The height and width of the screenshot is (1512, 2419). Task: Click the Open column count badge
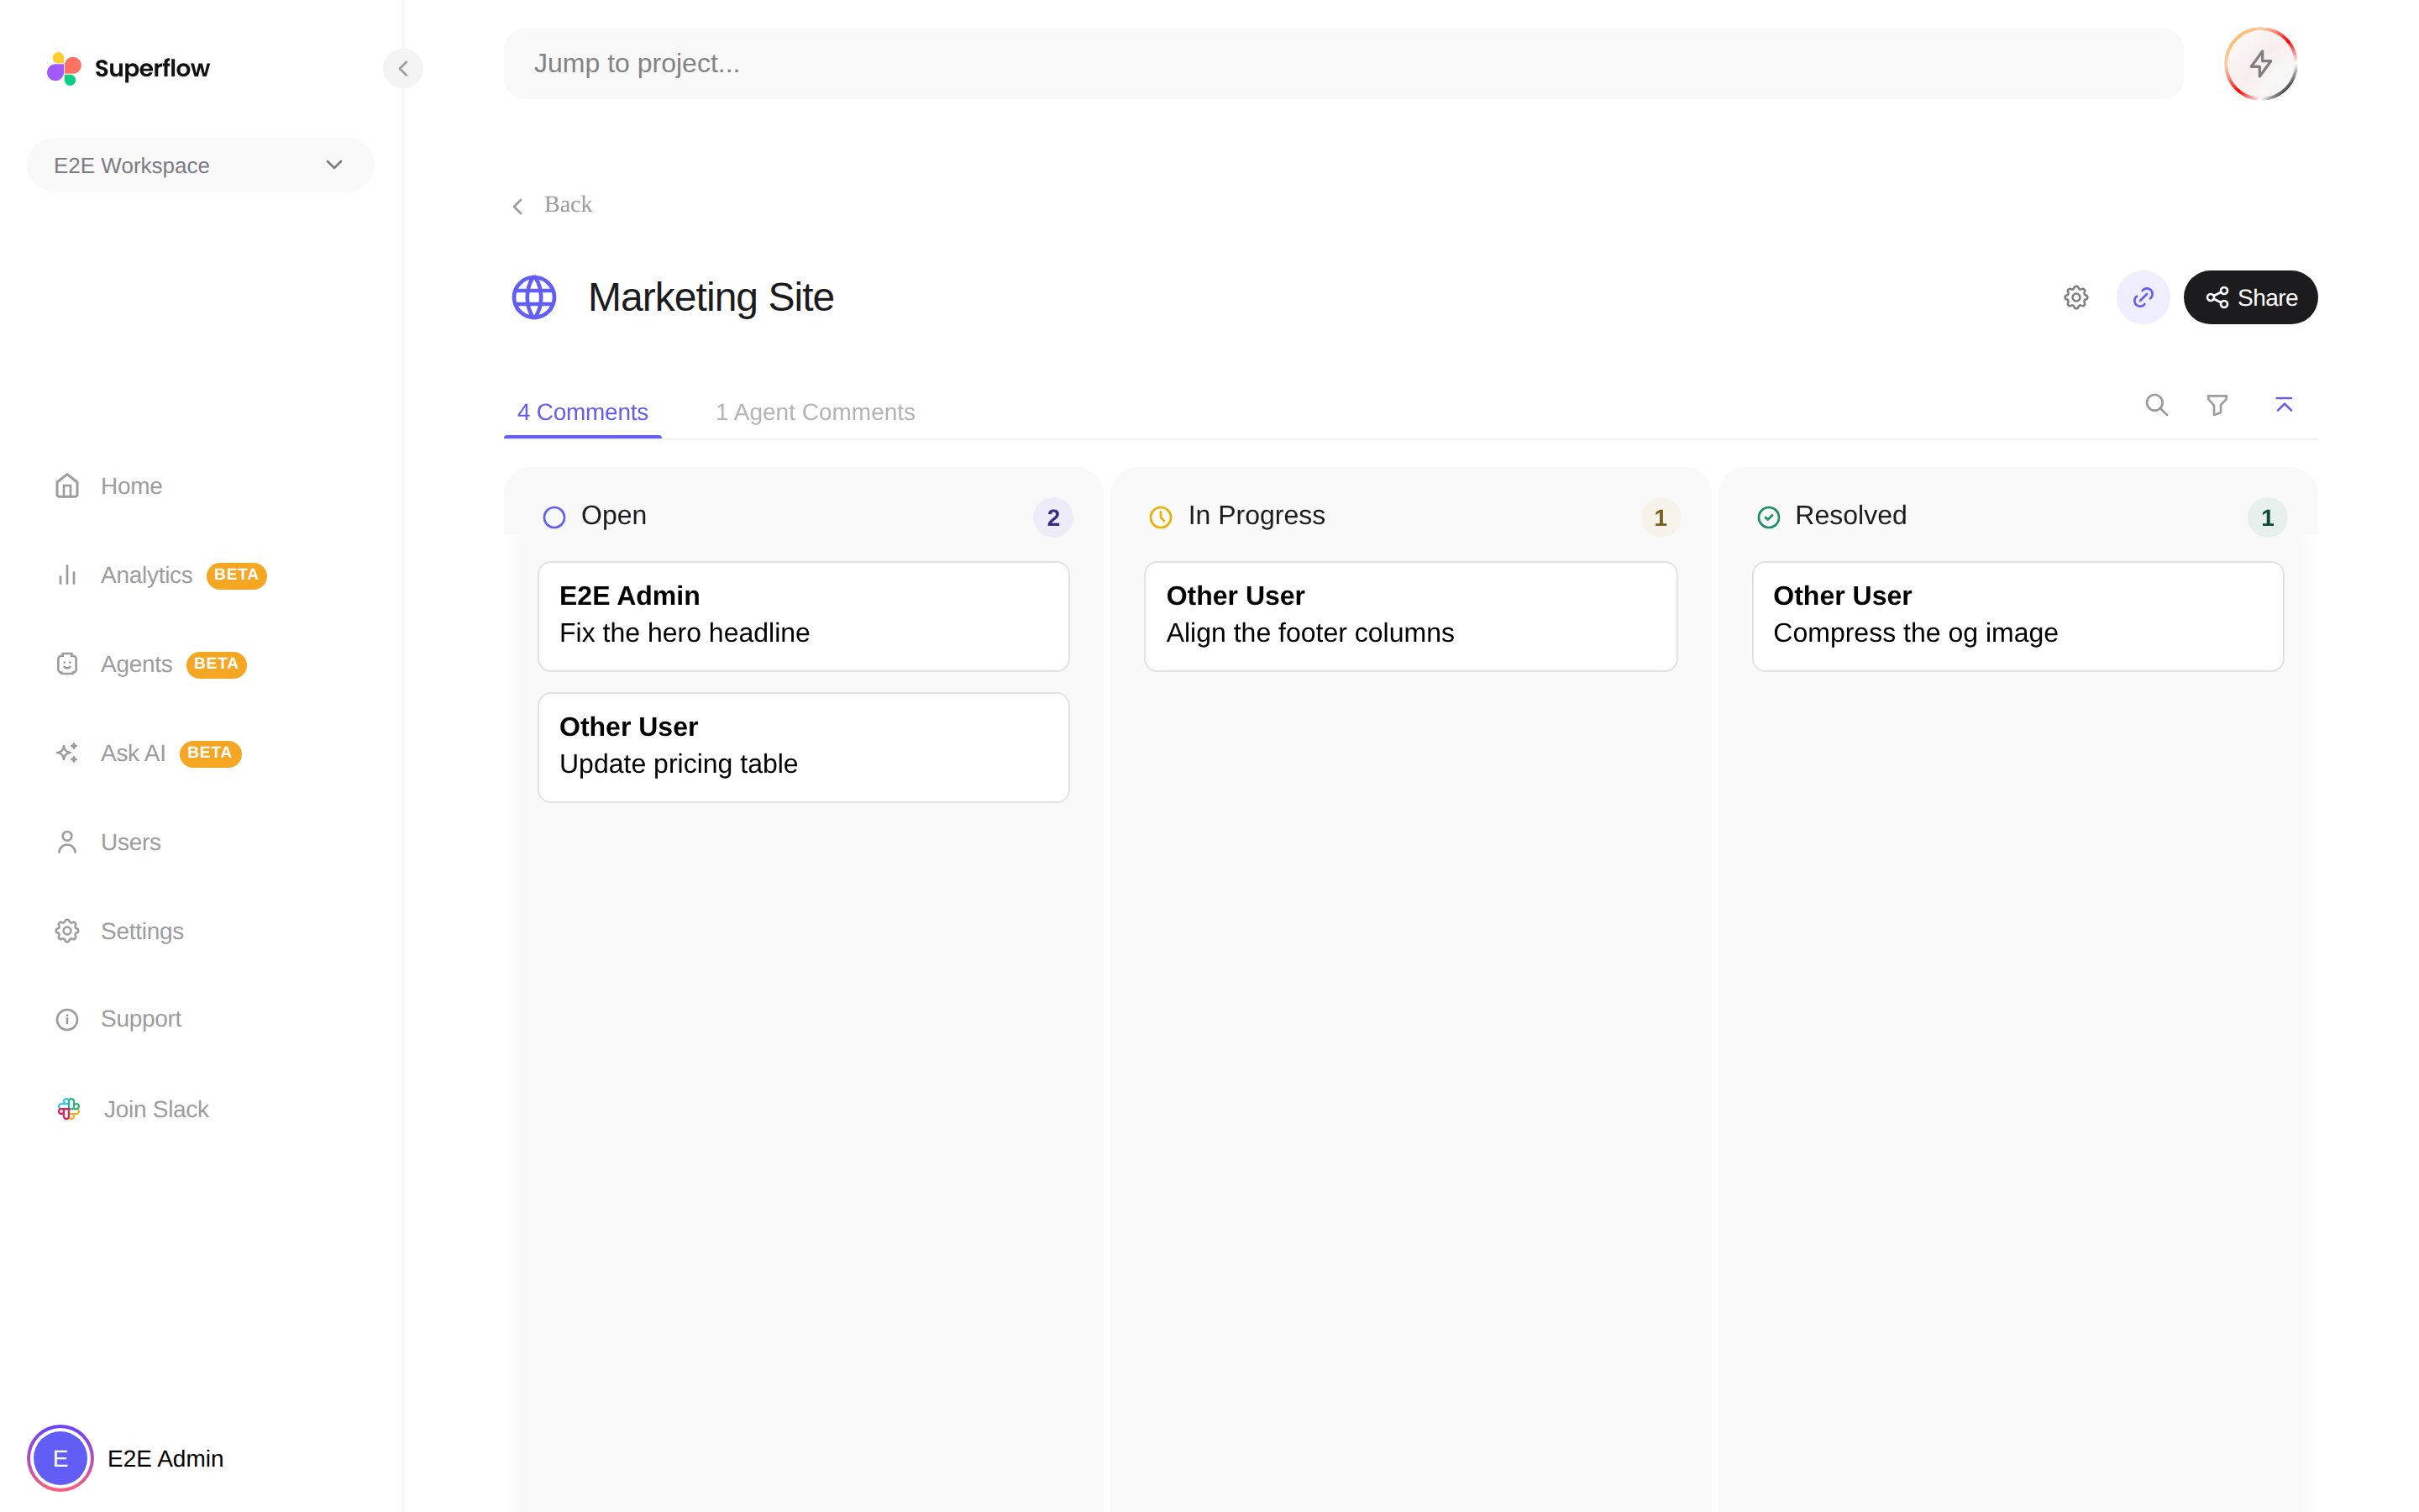click(x=1052, y=517)
